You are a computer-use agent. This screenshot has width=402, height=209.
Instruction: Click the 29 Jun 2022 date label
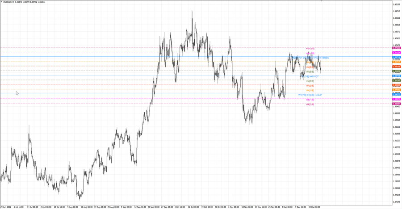pyautogui.click(x=6, y=207)
